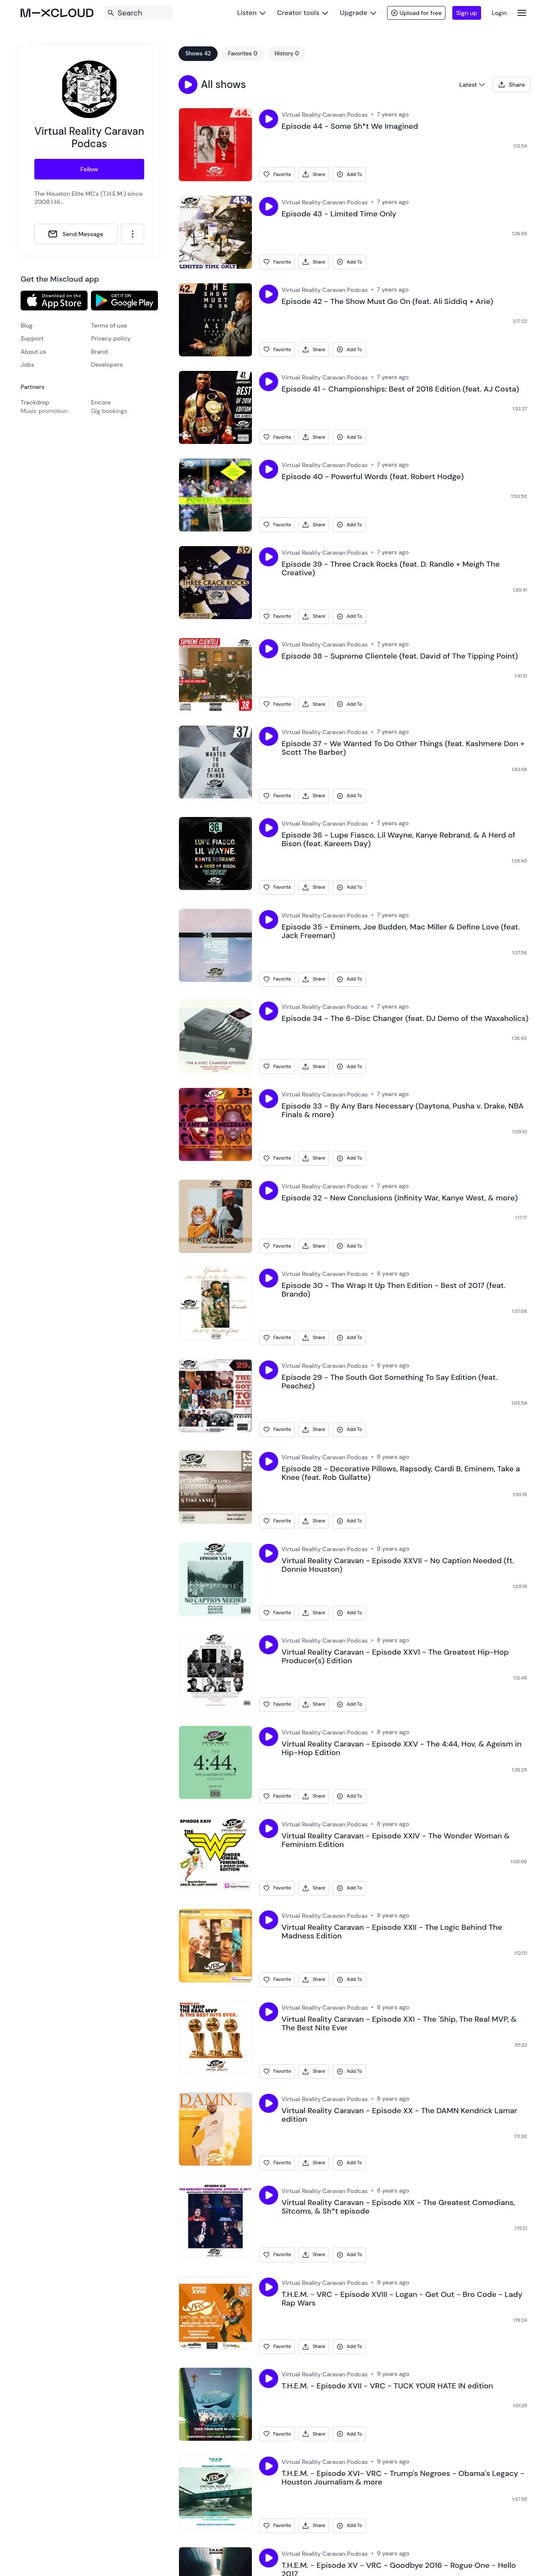The image size is (551, 2576).
Task: Open the Google Play badge
Action: [x=124, y=300]
